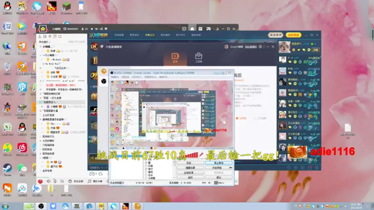Click the share icon in the YY title bar
The height and width of the screenshot is (210, 374).
[101, 29]
